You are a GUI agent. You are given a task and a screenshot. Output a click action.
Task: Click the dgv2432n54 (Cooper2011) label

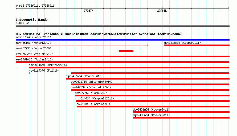tap(151, 115)
